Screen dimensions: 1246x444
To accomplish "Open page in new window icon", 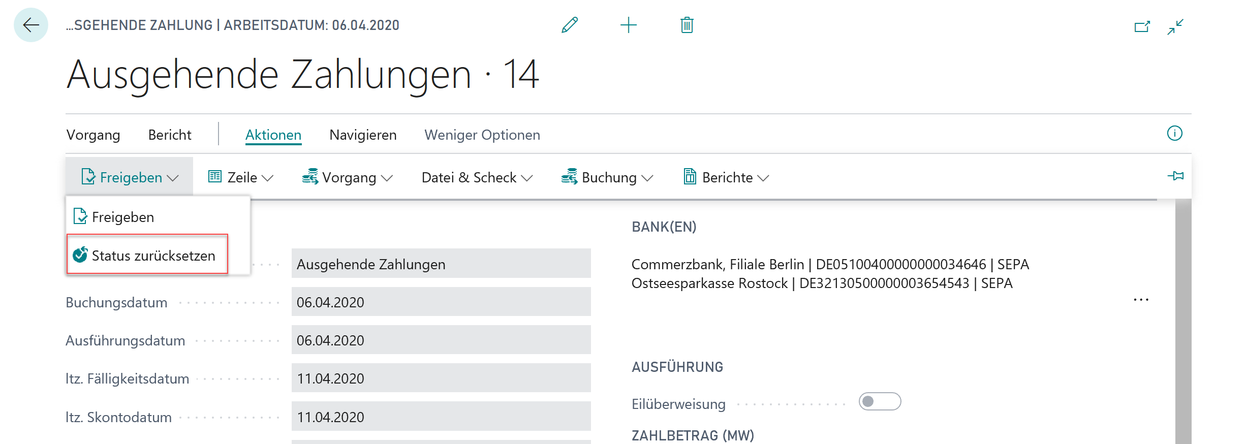I will [x=1142, y=26].
